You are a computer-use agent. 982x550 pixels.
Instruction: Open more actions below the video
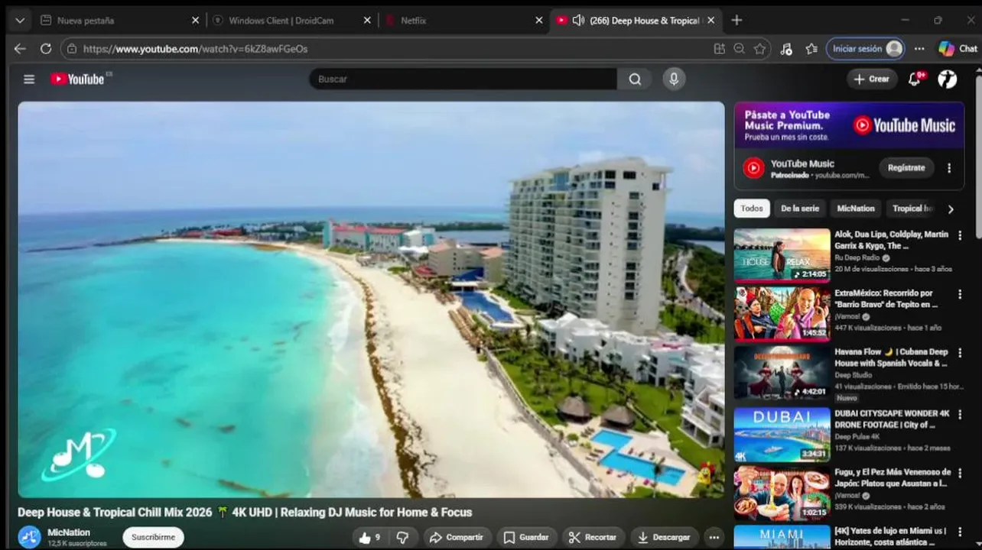pyautogui.click(x=714, y=537)
